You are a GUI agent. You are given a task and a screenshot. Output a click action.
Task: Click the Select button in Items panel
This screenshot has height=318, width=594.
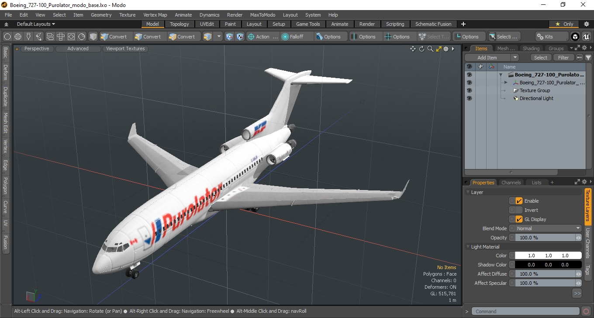click(541, 58)
